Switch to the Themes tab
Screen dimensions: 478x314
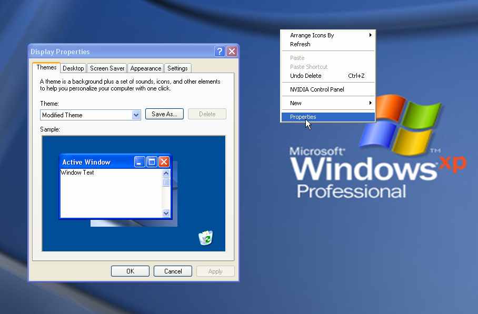tap(46, 67)
